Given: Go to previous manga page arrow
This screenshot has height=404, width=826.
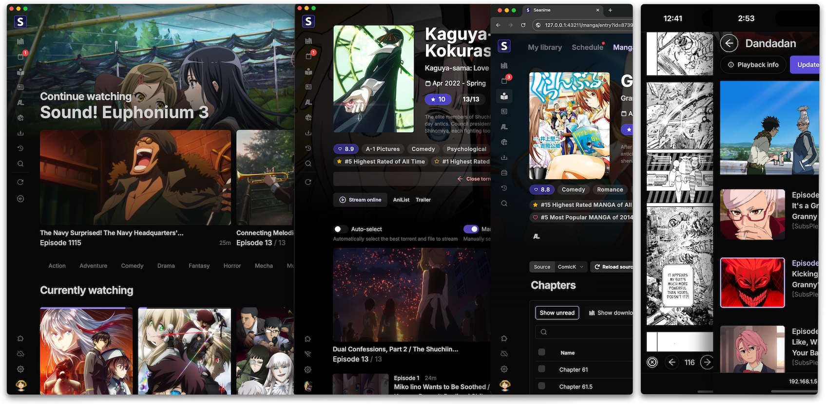Looking at the screenshot, I should click(x=672, y=362).
